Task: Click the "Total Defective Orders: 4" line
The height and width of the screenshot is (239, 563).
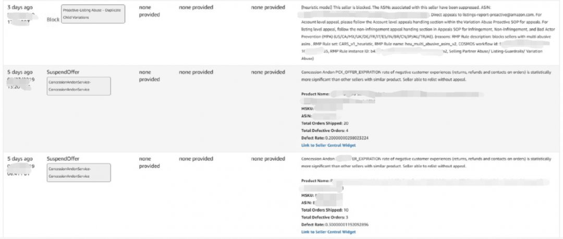Action: (327, 130)
